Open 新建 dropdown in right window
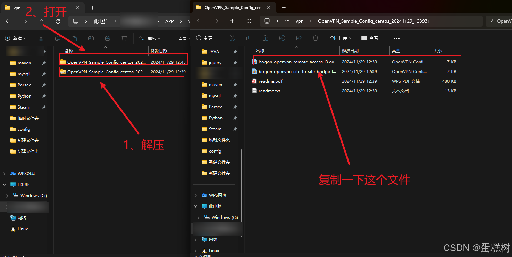 [207, 38]
